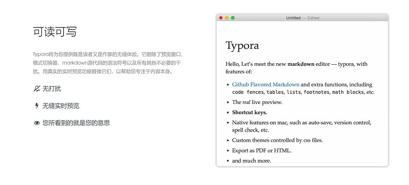Viewport: 409px width, 185px height.
Task: Click the lightning bolt icon beside 无缝实时预览
Action: pos(37,106)
